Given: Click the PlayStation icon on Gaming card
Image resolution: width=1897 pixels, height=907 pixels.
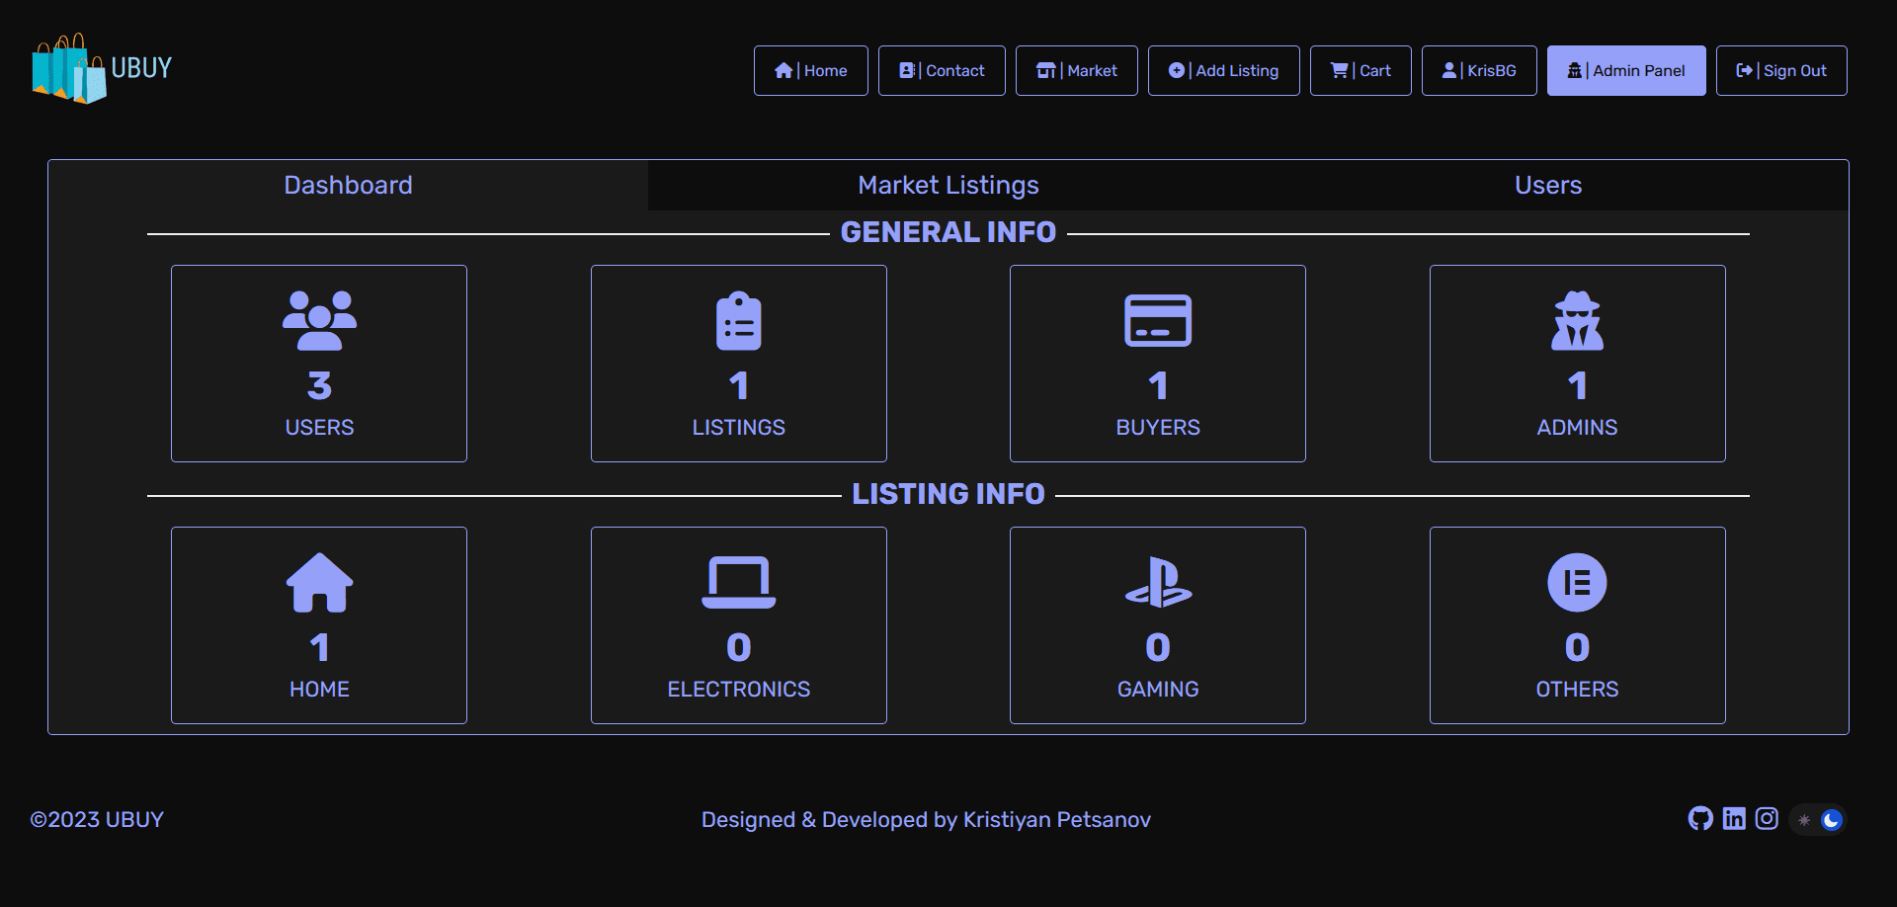Looking at the screenshot, I should pyautogui.click(x=1157, y=582).
